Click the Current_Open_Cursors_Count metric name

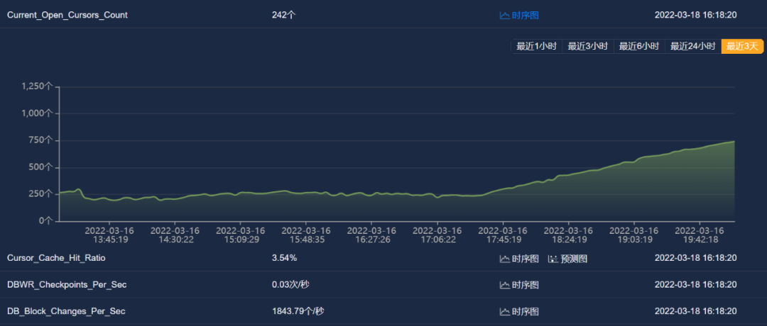(x=67, y=15)
